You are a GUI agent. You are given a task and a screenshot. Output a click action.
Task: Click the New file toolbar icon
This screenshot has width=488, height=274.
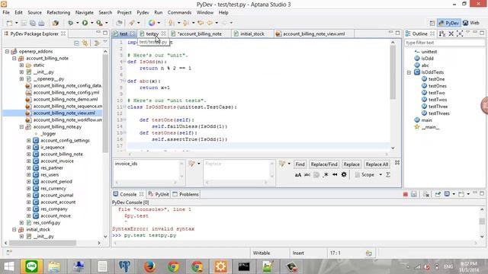point(10,23)
